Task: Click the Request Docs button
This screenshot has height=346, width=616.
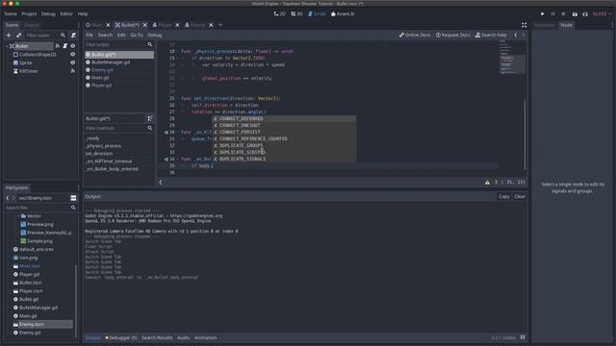Action: [453, 35]
